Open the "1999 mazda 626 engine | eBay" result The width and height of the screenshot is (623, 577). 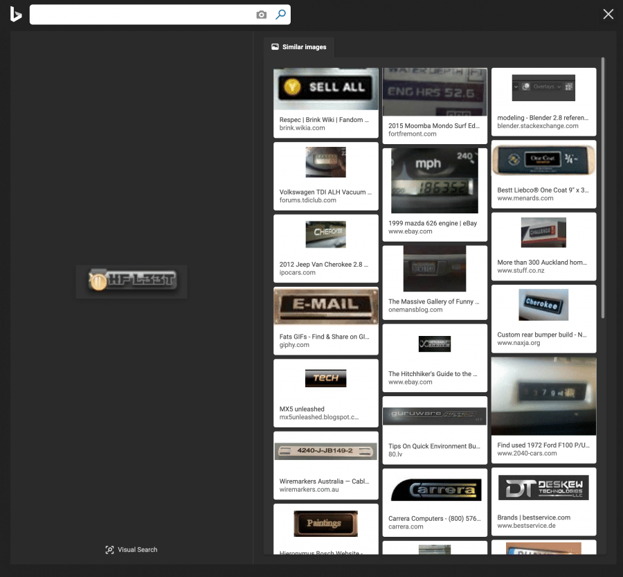tap(431, 223)
